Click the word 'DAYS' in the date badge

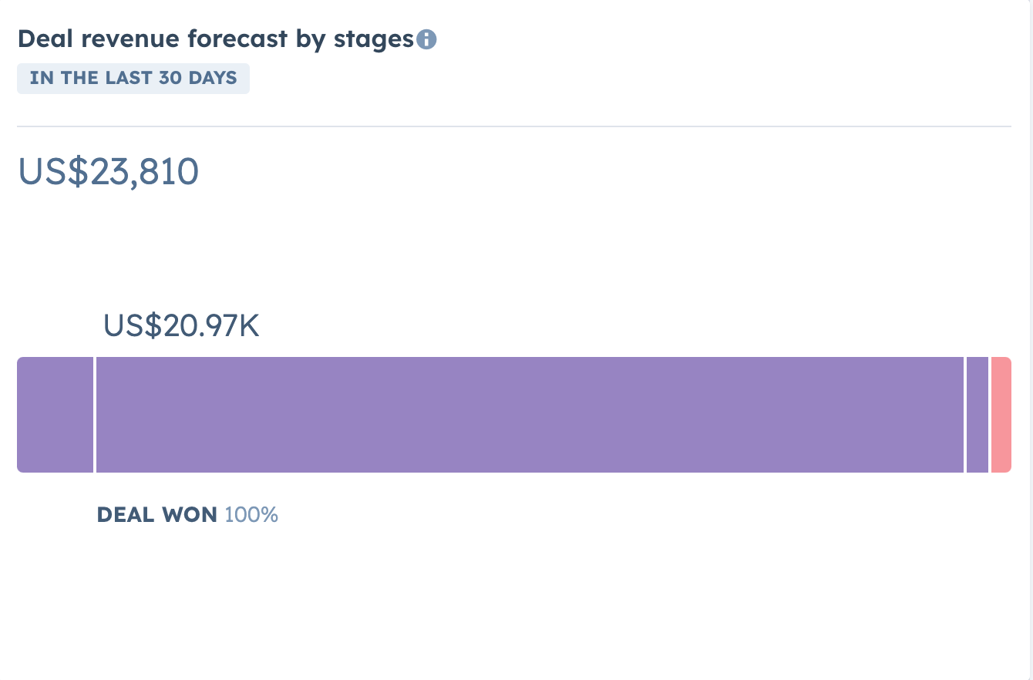pyautogui.click(x=213, y=78)
